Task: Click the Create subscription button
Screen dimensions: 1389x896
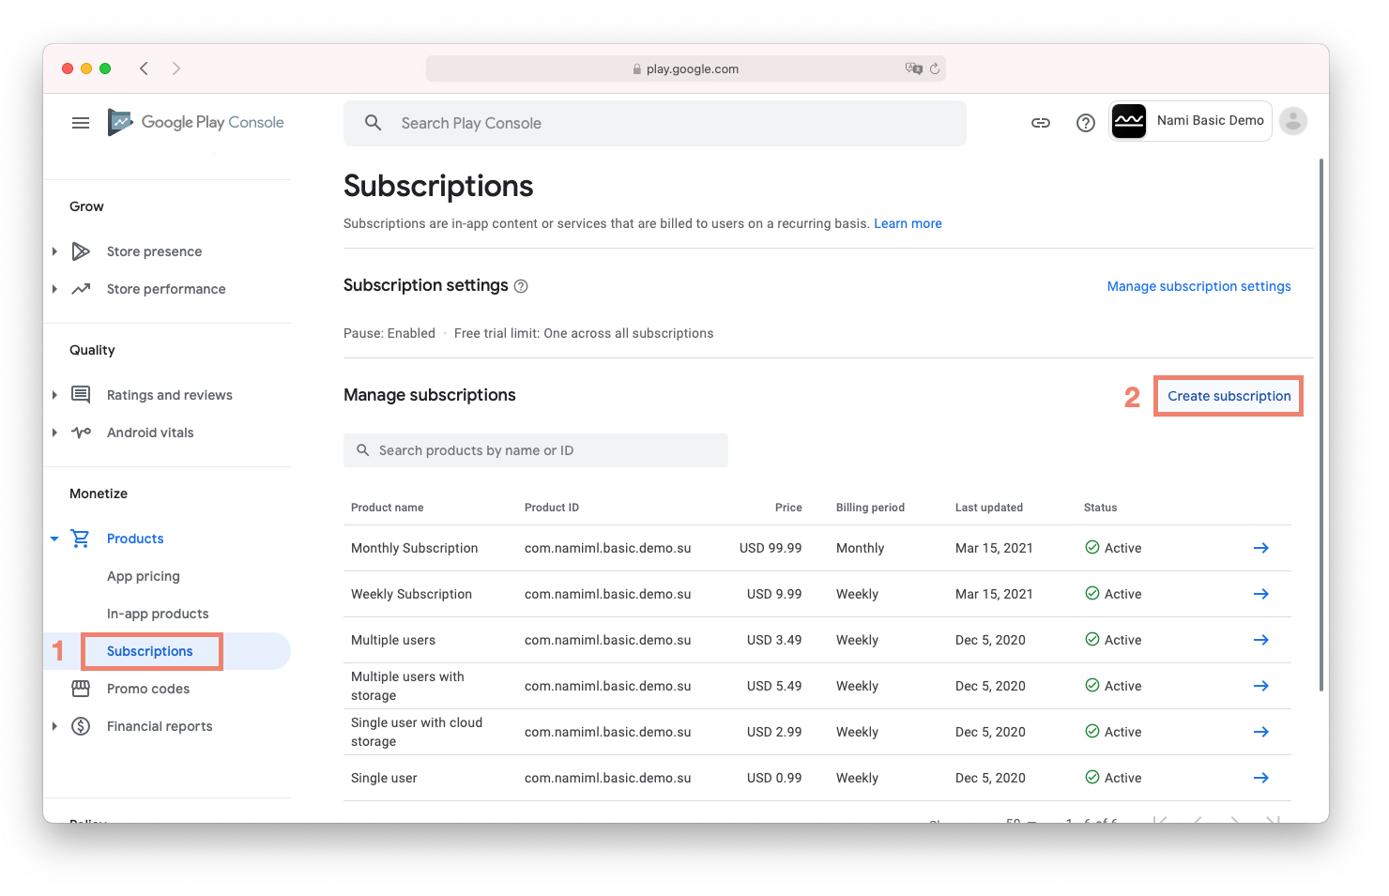Action: pyautogui.click(x=1229, y=396)
